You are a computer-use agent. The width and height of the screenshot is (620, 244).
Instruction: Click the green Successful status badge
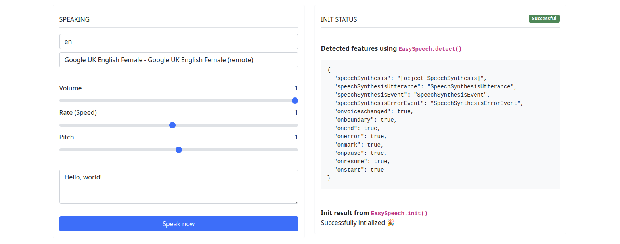pos(544,19)
